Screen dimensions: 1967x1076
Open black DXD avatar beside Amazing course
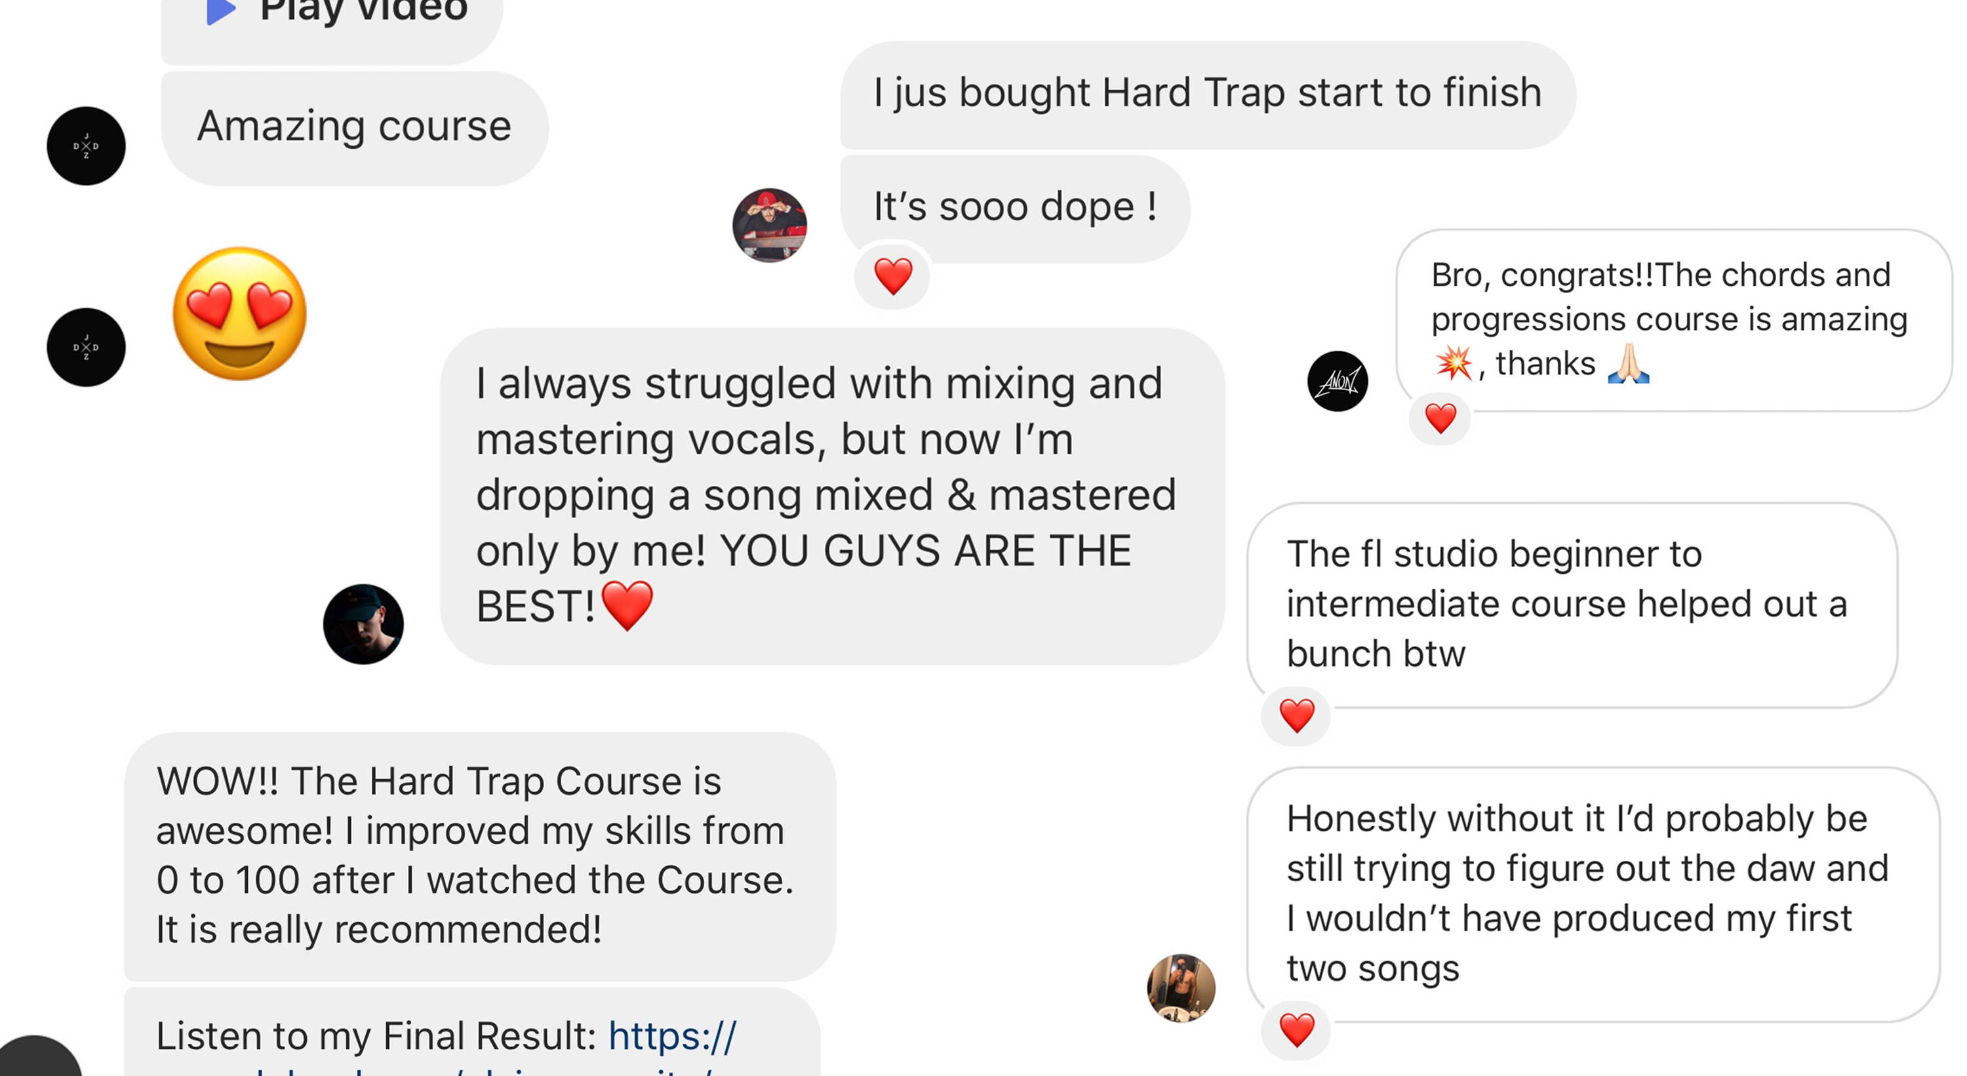[87, 146]
